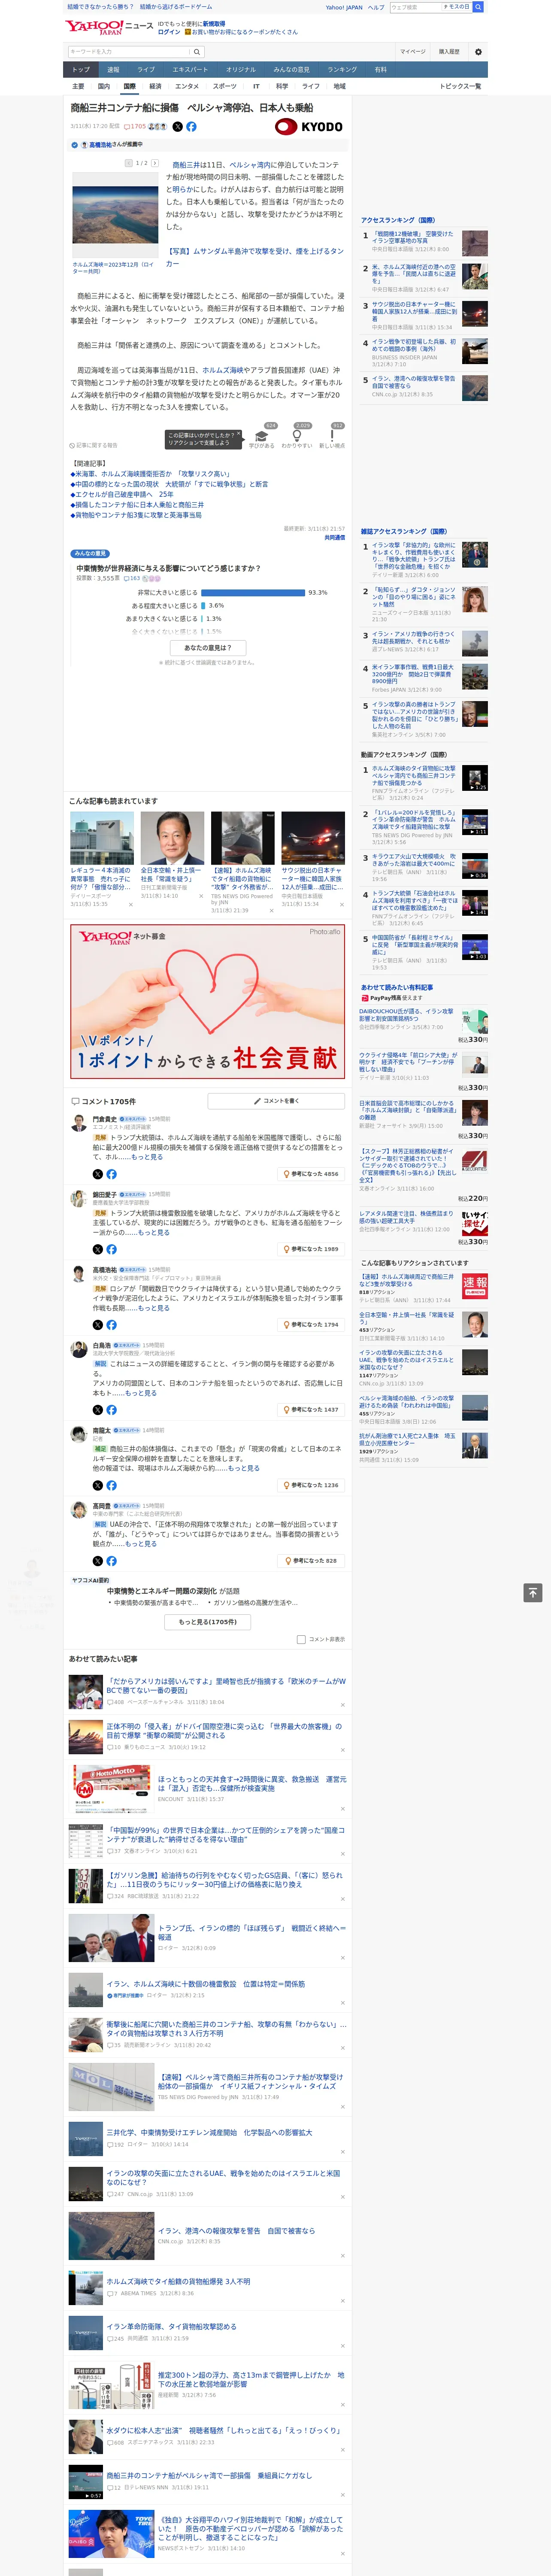Screen dimensions: 551x2576
Task: Open the トピックス一覧 link
Action: pyautogui.click(x=460, y=86)
